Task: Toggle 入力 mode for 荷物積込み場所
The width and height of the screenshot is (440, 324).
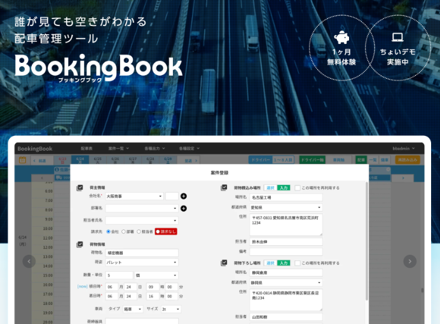Action: click(x=284, y=188)
